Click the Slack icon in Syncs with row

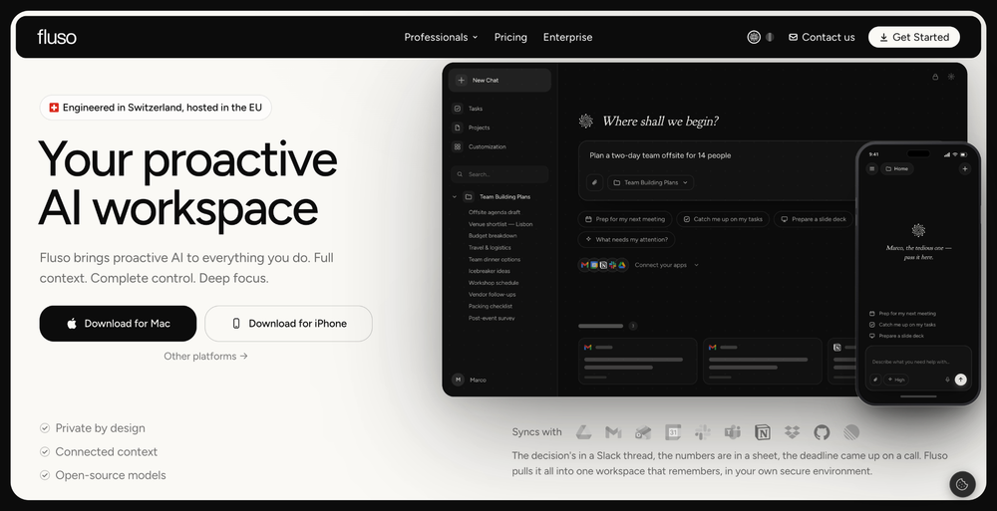click(703, 432)
